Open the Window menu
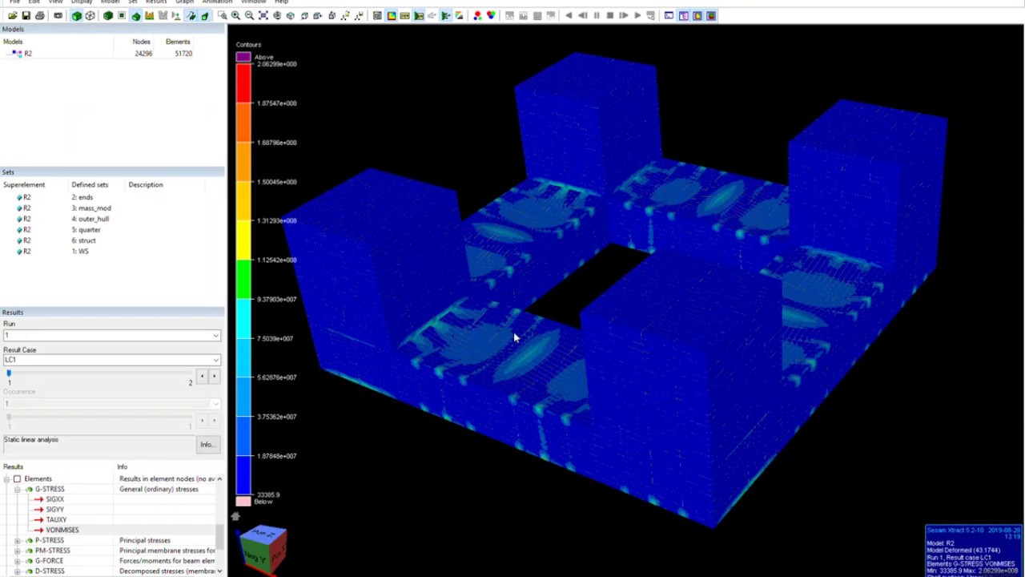The image size is (1025, 577). 253,2
